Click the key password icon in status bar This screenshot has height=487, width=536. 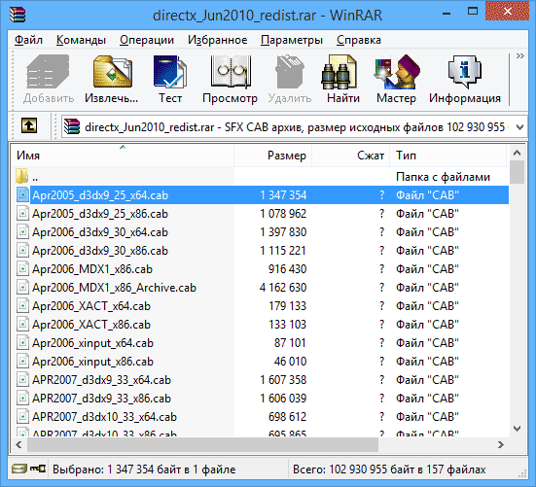[38, 469]
